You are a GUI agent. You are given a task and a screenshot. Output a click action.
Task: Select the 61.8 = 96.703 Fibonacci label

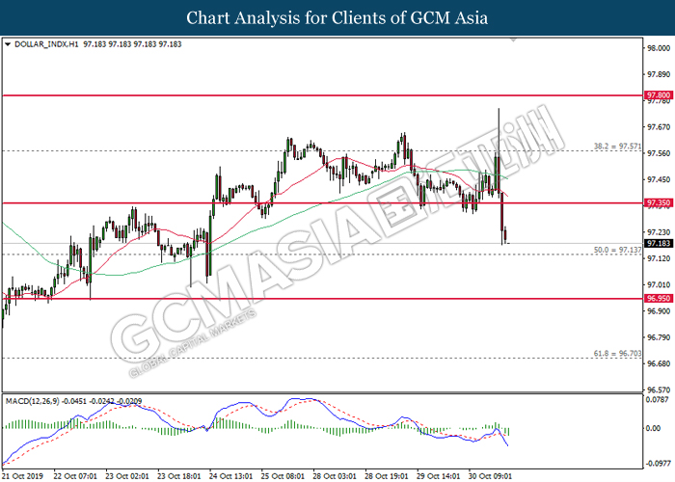[618, 354]
